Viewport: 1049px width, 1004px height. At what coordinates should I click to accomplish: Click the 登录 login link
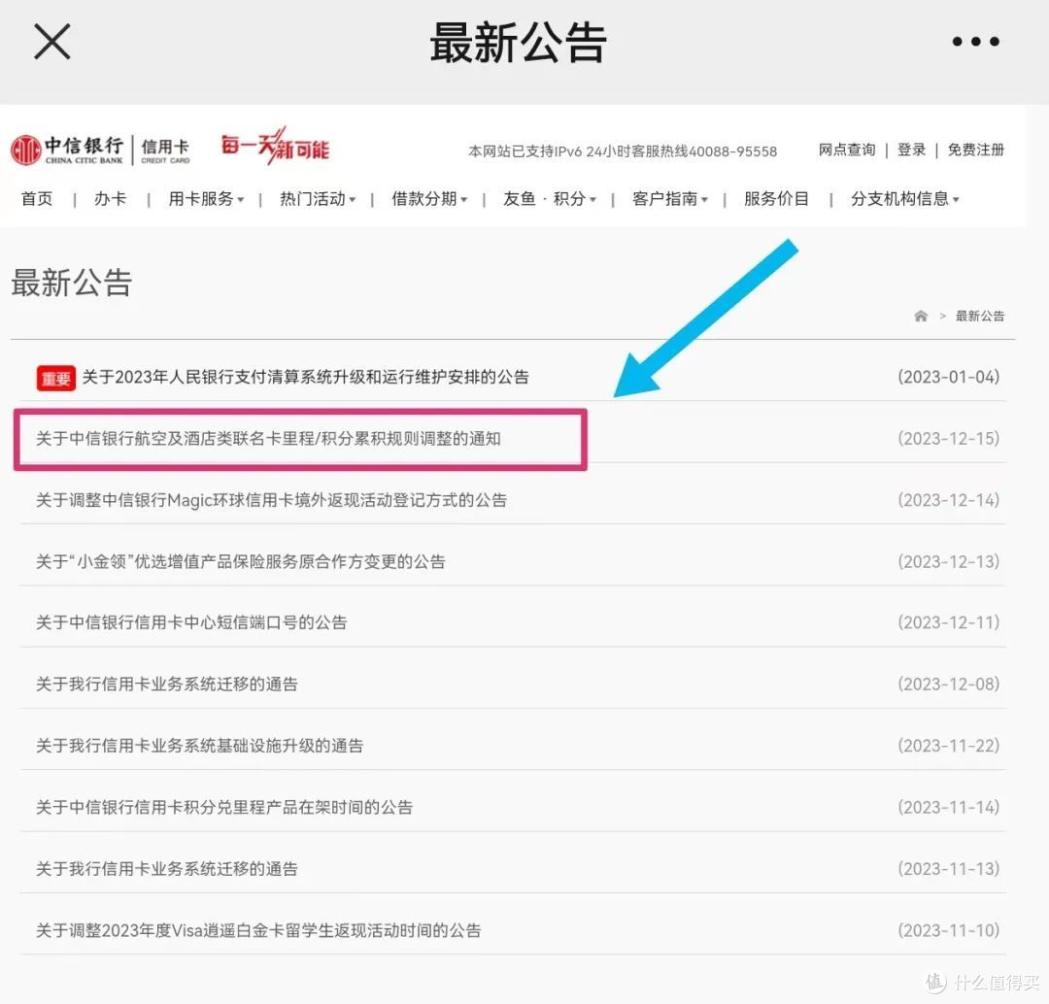(x=911, y=150)
